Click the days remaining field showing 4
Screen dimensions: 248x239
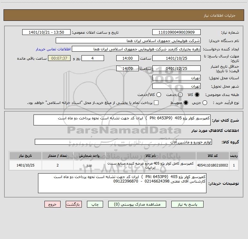[93, 58]
